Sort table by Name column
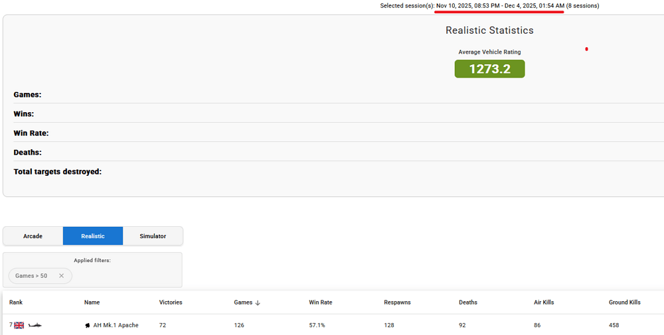Screen dimensions: 664x335 (92, 302)
